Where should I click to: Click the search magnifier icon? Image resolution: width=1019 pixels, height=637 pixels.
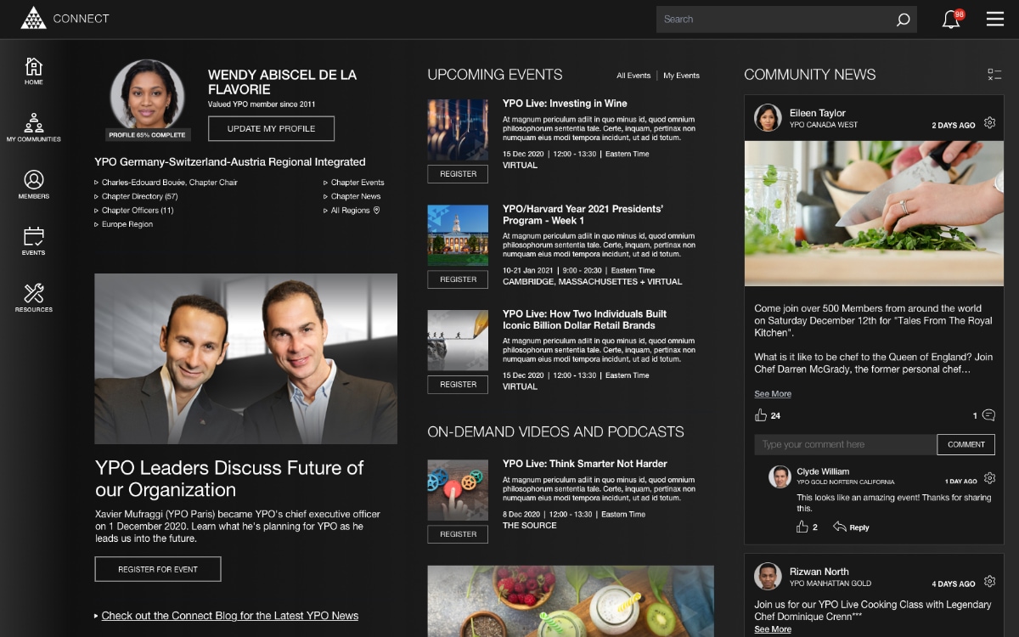[903, 20]
